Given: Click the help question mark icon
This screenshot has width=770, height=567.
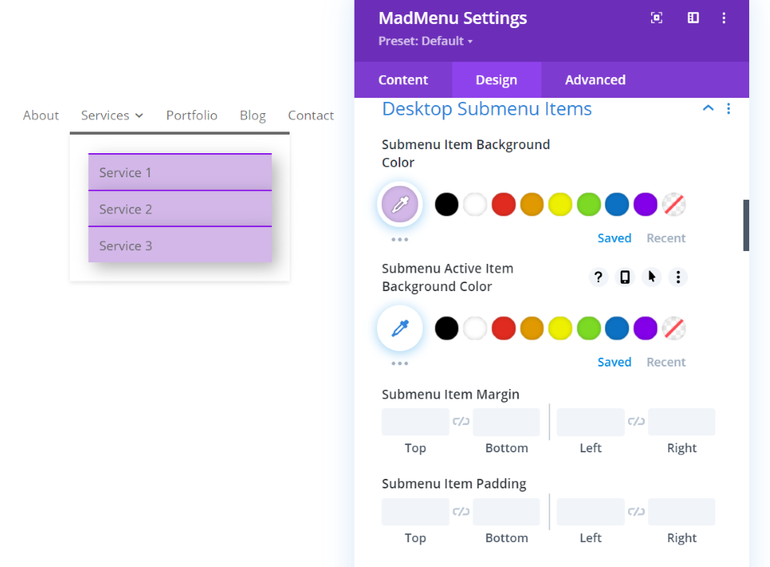Looking at the screenshot, I should [x=598, y=277].
